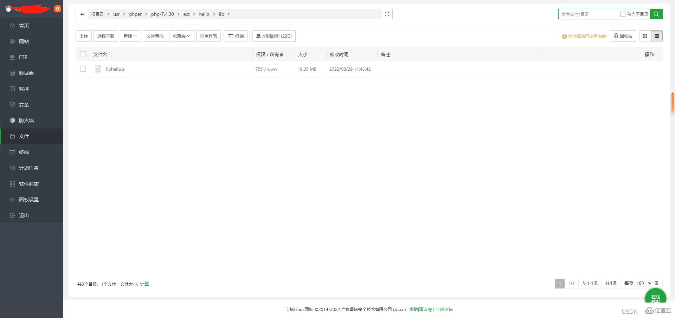
Task: Switch to list view
Action: [657, 36]
